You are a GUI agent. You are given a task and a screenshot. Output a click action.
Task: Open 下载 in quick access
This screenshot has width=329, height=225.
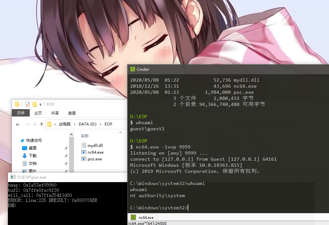click(x=33, y=156)
